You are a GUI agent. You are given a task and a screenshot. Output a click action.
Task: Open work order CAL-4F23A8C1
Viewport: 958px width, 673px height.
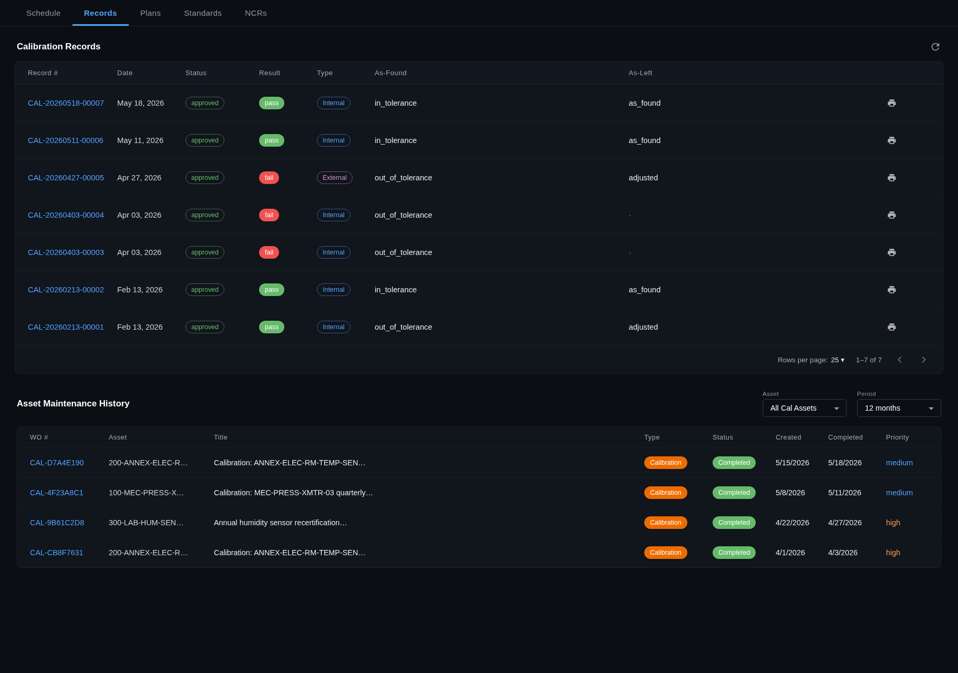(57, 493)
